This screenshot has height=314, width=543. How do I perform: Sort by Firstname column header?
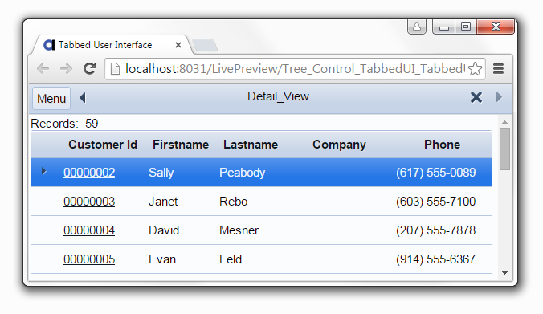181,145
